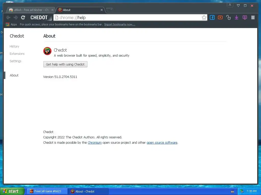Close the uBlock tab
Viewport: 261px width, 195px height.
(52, 10)
